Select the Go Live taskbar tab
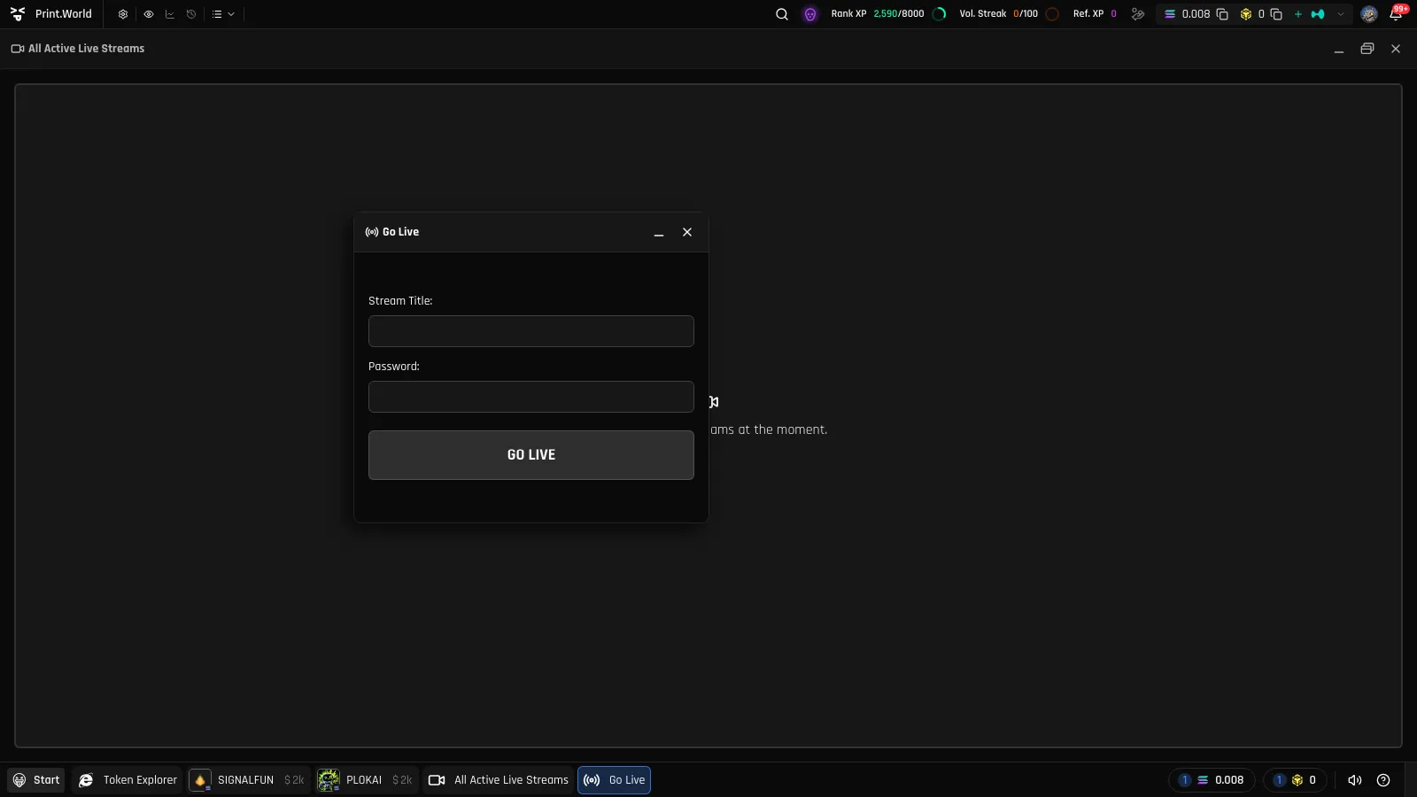 click(615, 780)
